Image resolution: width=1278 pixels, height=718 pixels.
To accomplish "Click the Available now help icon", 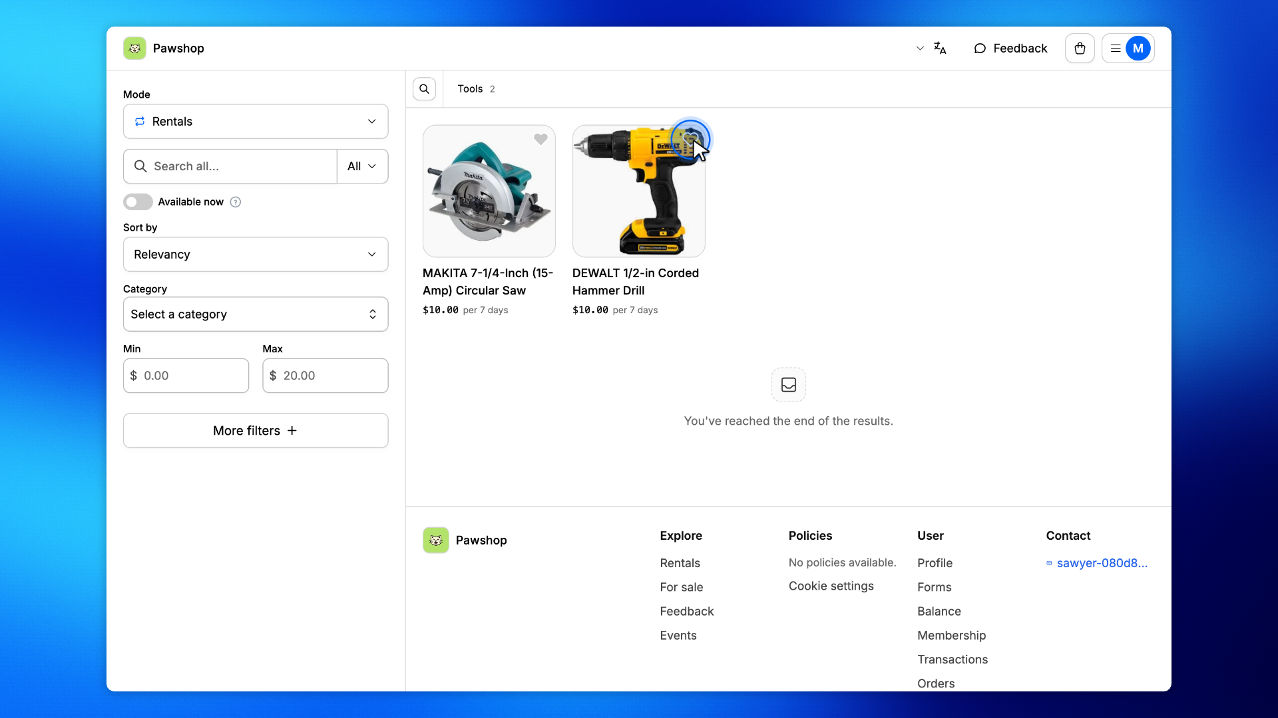I will (x=236, y=202).
